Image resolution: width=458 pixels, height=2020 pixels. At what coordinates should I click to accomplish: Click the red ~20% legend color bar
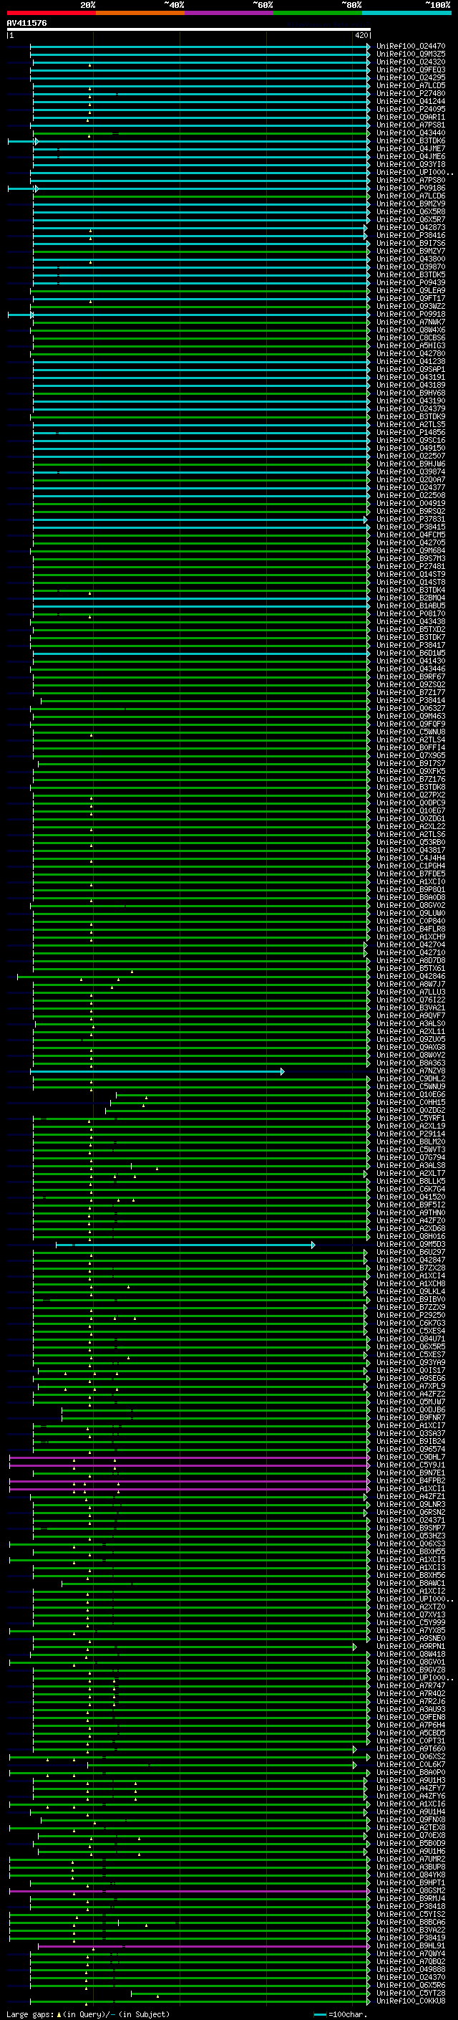51,14
